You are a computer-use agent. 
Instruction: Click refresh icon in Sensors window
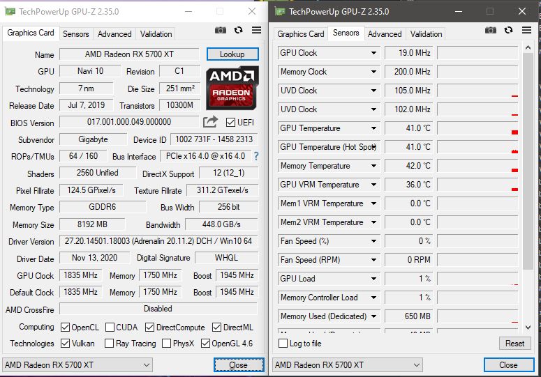[509, 30]
